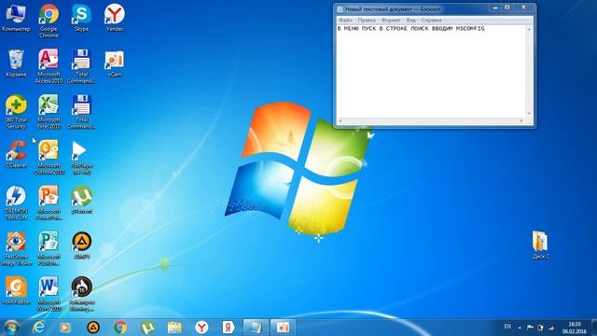Launch Internet Explorer from the taskbar
Viewport: 597px width, 336px height.
coord(38,328)
